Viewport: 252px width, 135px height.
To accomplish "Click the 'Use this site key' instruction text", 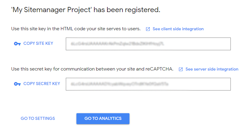I will coord(76,29).
